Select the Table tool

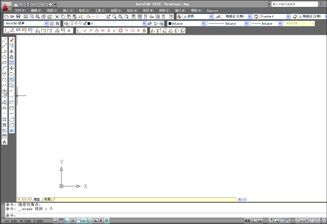(4, 136)
